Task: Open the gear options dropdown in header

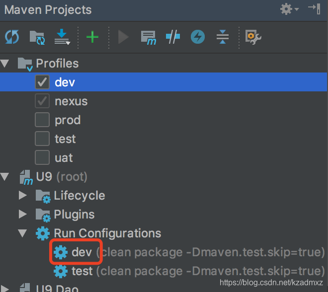Action: pos(289,9)
